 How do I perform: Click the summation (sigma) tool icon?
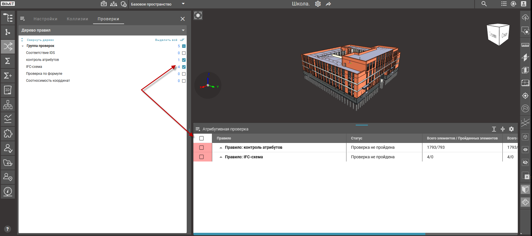(x=8, y=61)
